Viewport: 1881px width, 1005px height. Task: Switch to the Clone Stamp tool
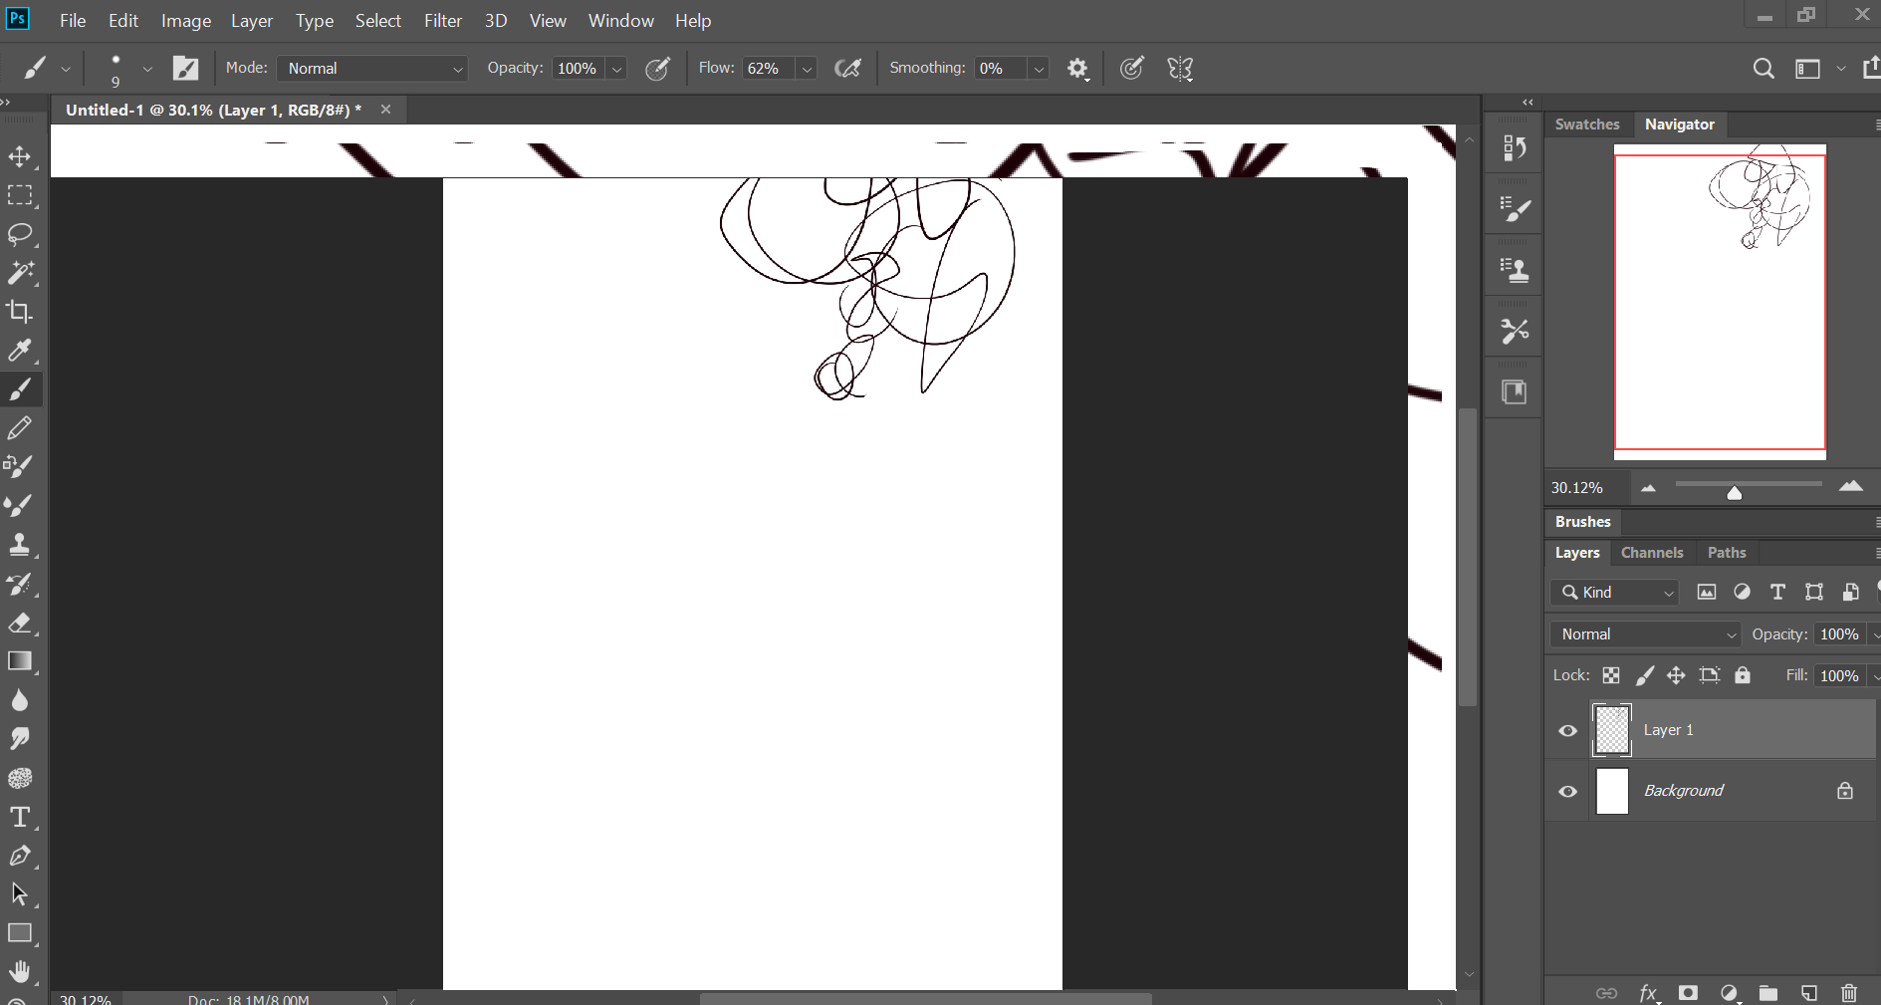tap(20, 544)
